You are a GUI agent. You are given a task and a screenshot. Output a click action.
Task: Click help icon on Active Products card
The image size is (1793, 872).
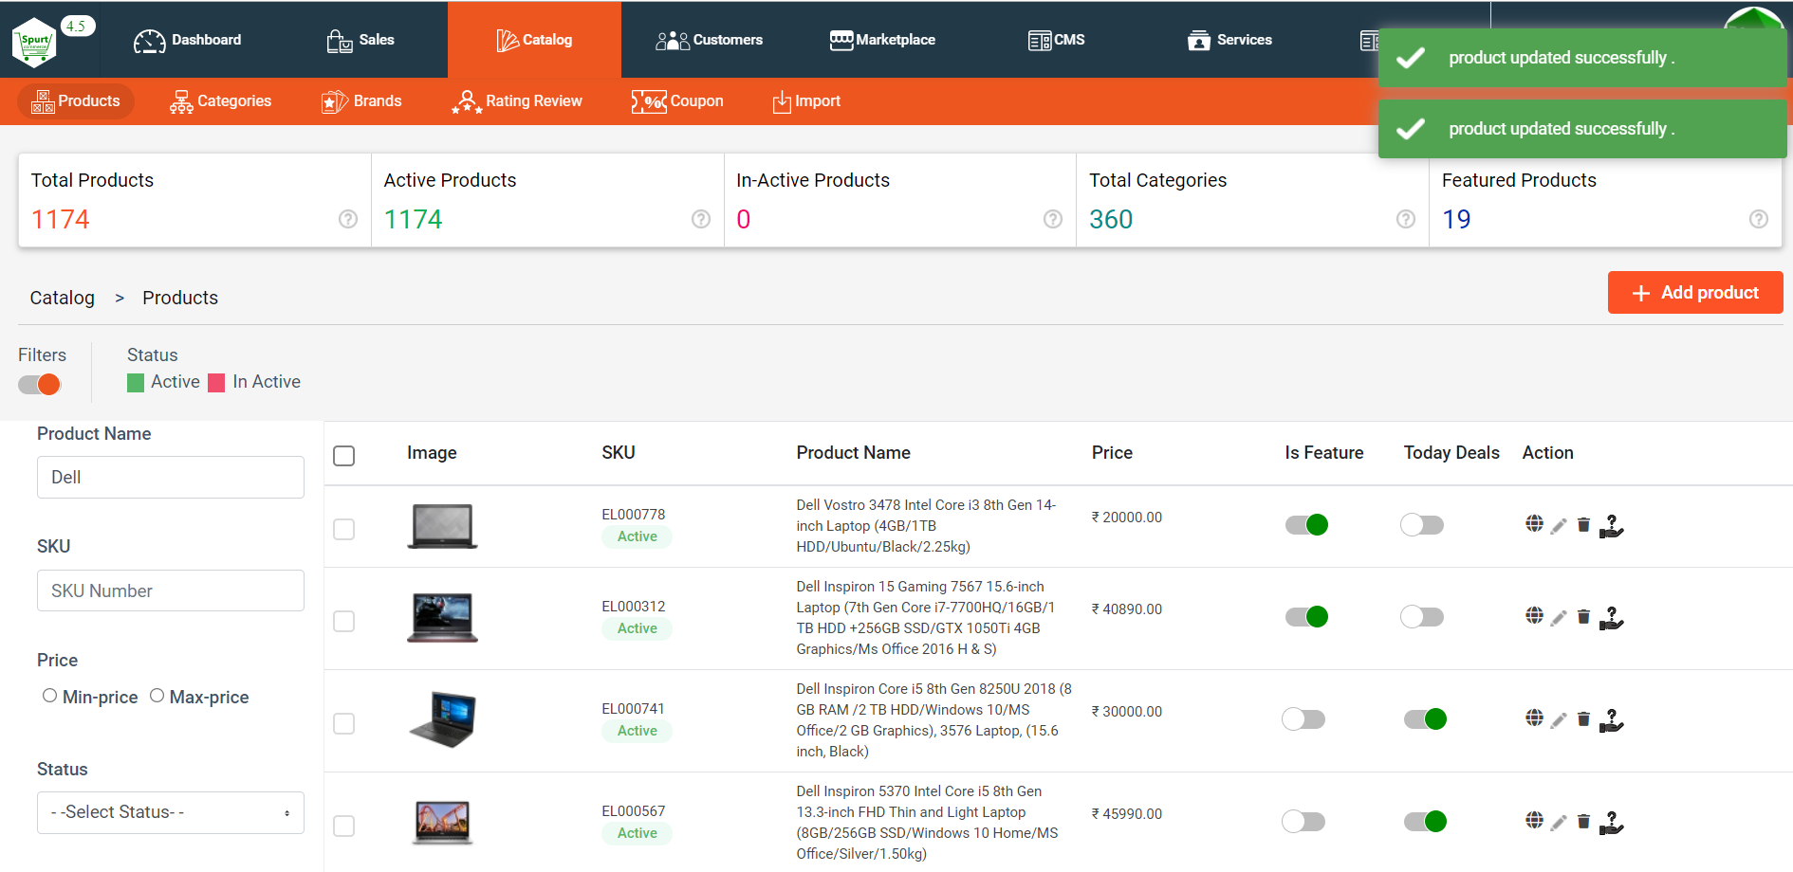coord(701,219)
